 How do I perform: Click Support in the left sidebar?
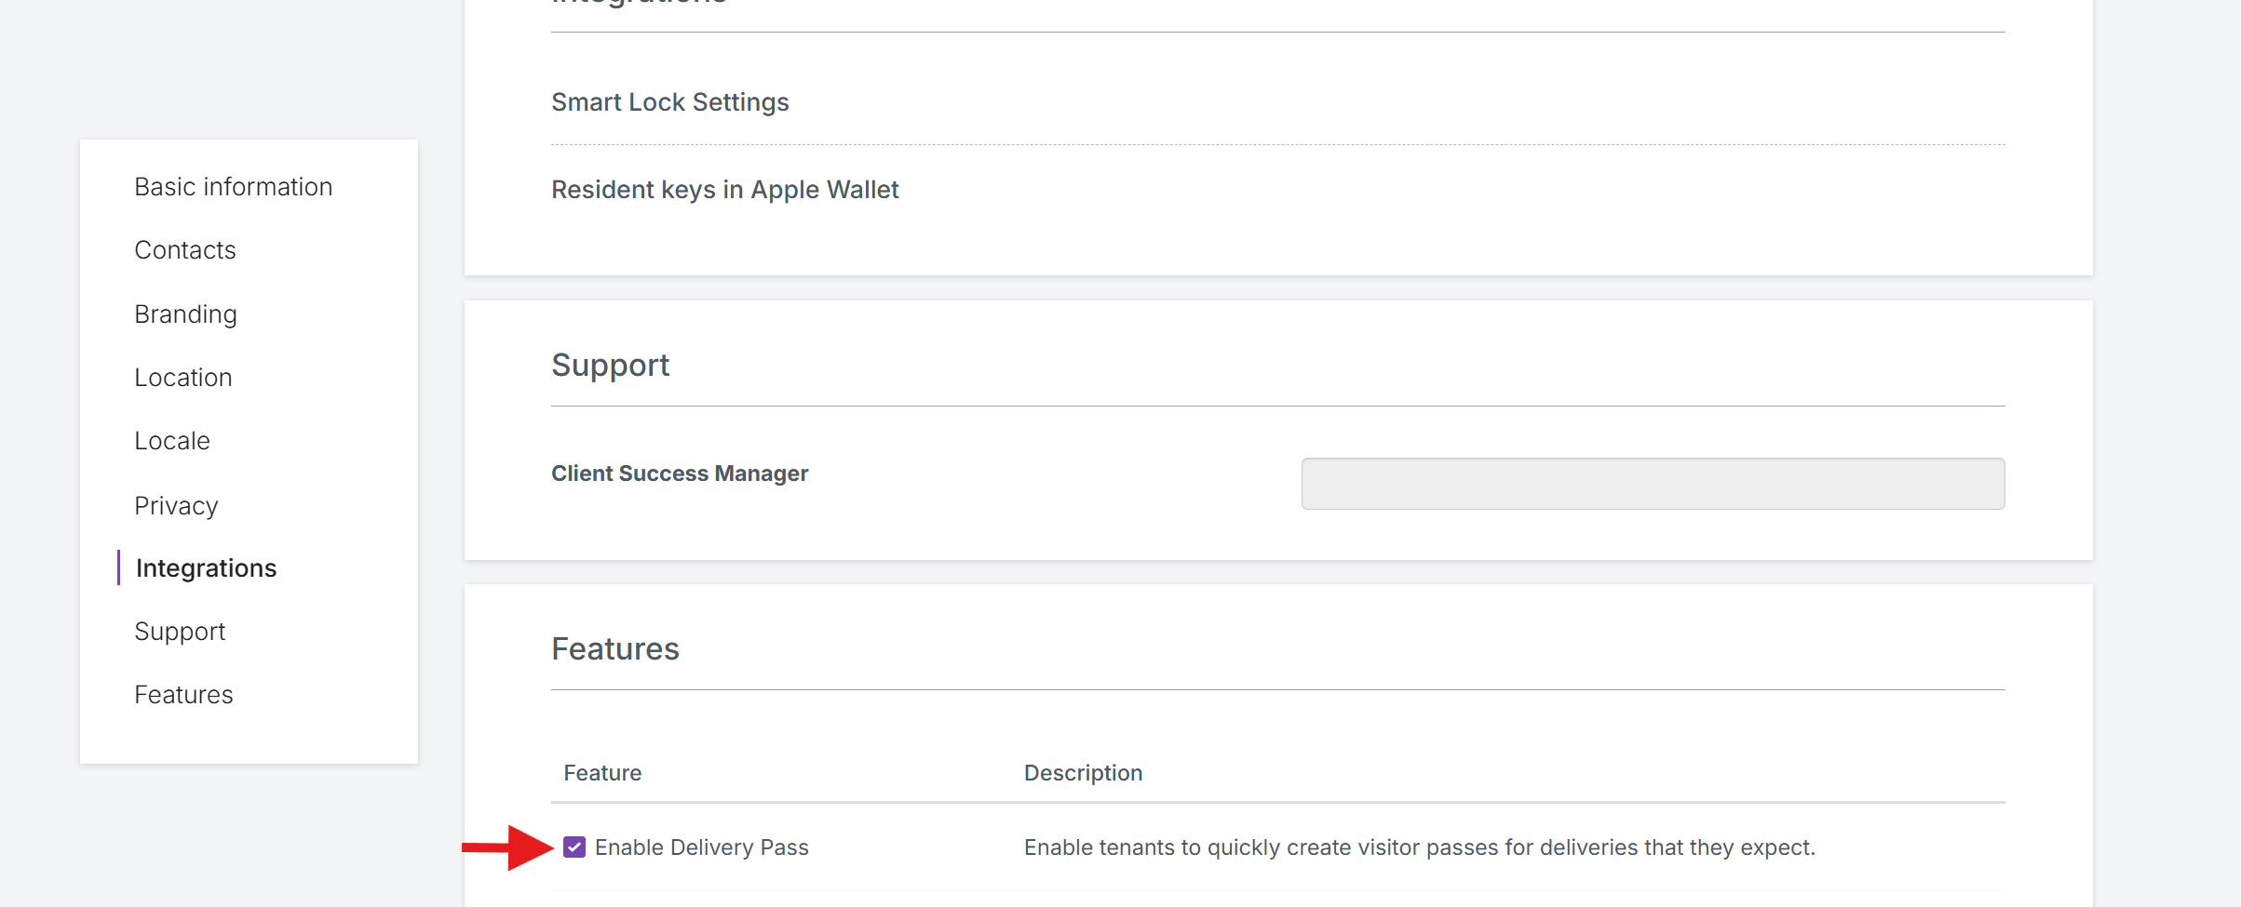(180, 632)
